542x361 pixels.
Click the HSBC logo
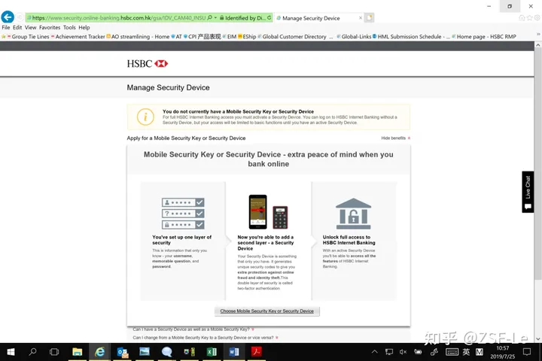click(148, 64)
